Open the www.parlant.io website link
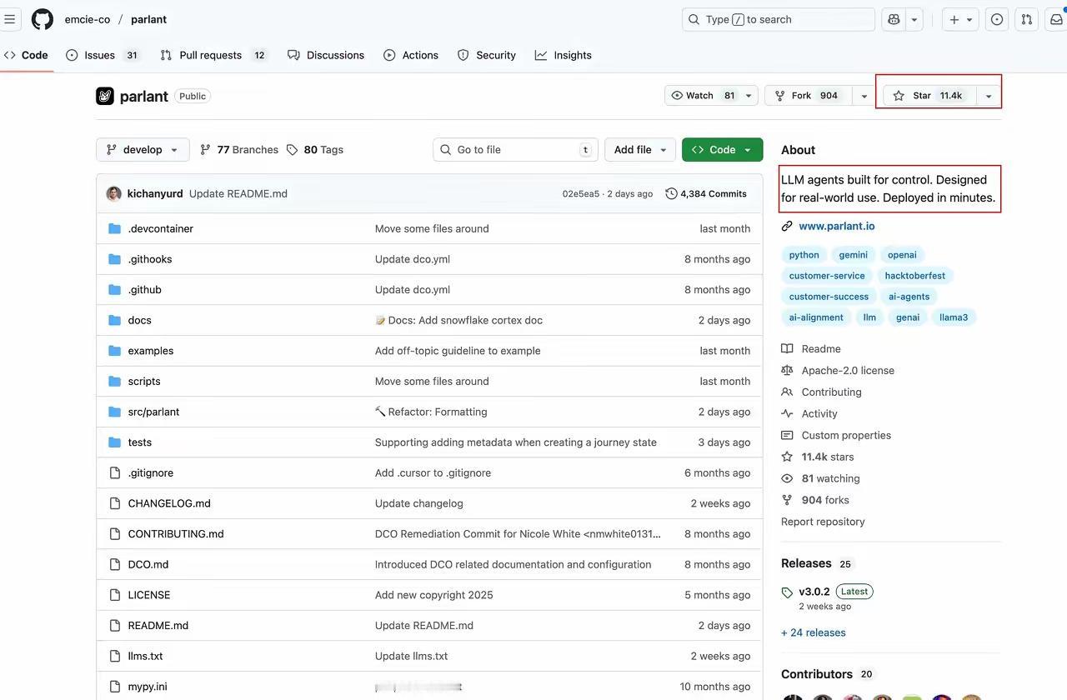Screen dimensions: 1067x700 [x=837, y=226]
